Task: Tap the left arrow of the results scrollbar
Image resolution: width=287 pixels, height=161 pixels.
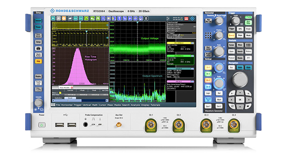Action: click(x=53, y=101)
